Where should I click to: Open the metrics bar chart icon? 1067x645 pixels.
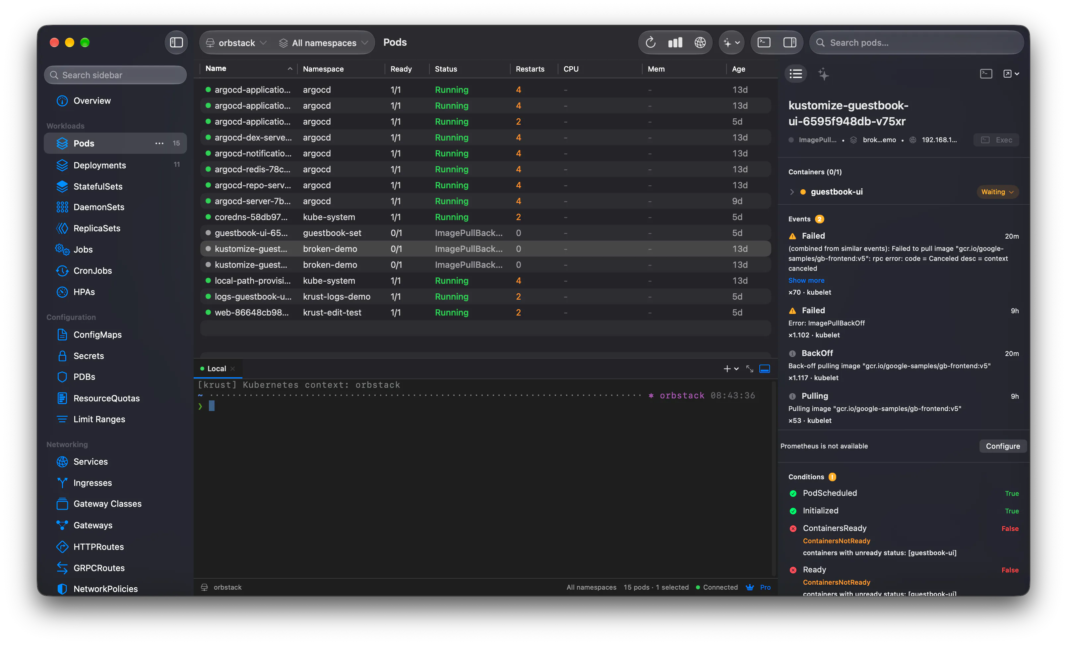(x=675, y=42)
